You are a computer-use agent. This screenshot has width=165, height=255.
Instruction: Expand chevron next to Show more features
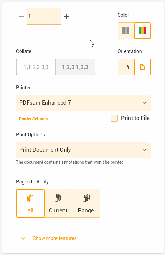[x=23, y=238]
